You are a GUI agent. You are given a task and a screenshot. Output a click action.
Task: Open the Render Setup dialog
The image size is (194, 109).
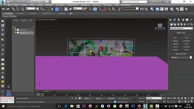177,9
